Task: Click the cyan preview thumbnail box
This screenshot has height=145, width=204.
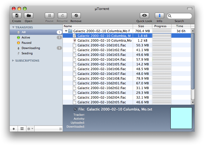Action: pyautogui.click(x=181, y=118)
